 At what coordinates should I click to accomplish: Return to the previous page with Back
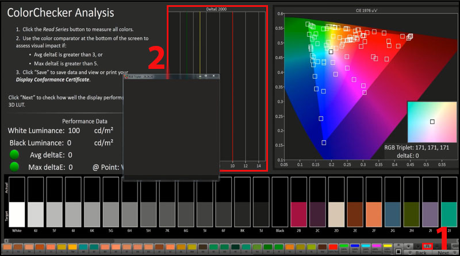tap(419, 253)
